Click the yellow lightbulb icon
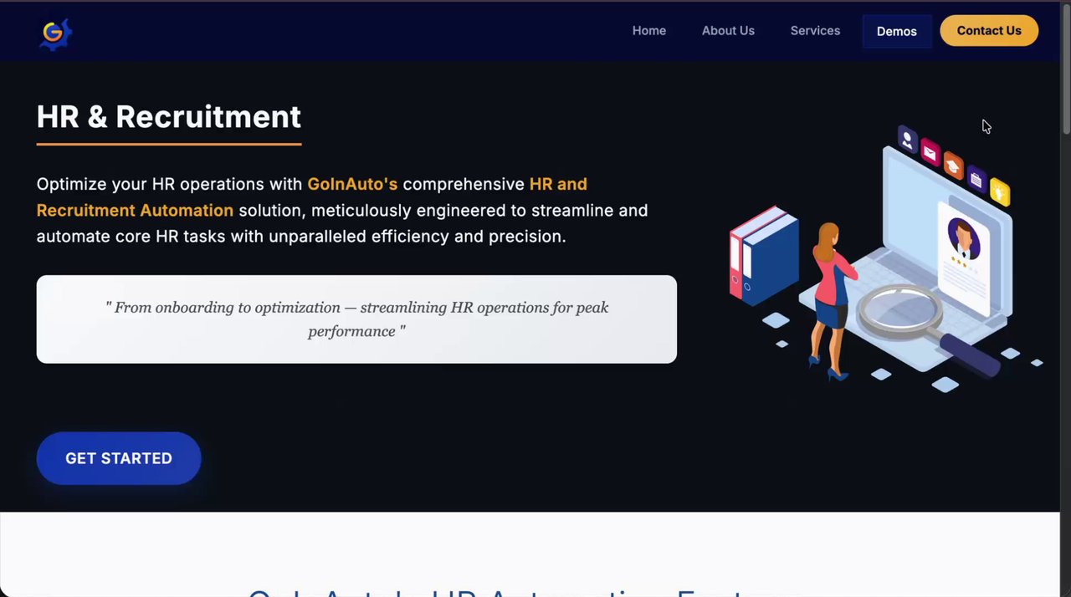1071x597 pixels. [1000, 191]
